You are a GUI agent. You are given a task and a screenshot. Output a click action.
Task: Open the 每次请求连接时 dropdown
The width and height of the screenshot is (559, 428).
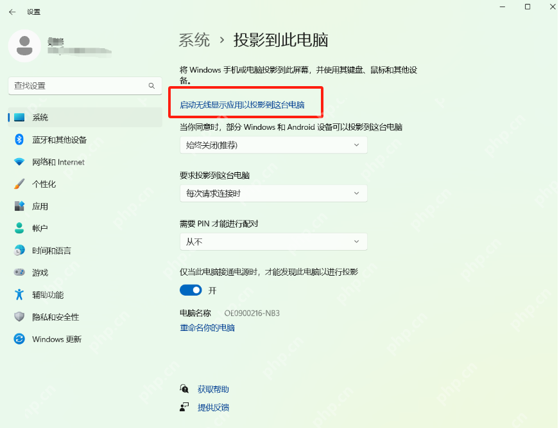click(273, 193)
